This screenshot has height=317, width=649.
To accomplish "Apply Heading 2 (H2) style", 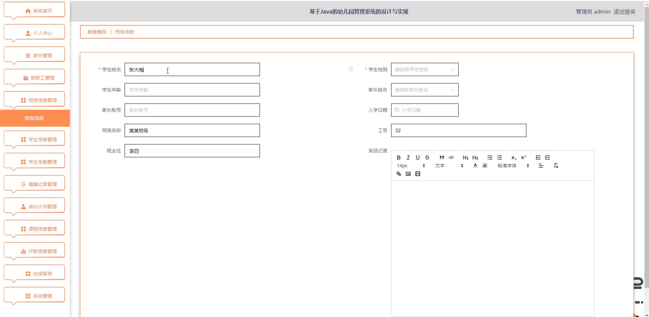I will (x=475, y=157).
